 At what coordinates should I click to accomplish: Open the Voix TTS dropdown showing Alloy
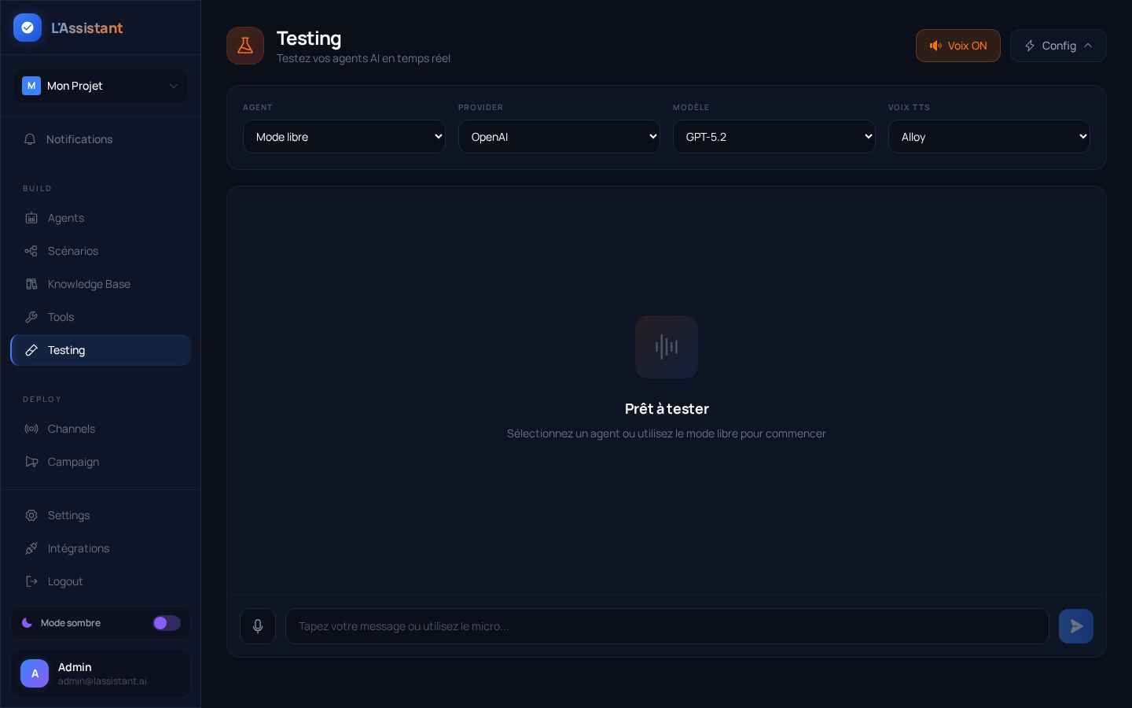(x=988, y=137)
